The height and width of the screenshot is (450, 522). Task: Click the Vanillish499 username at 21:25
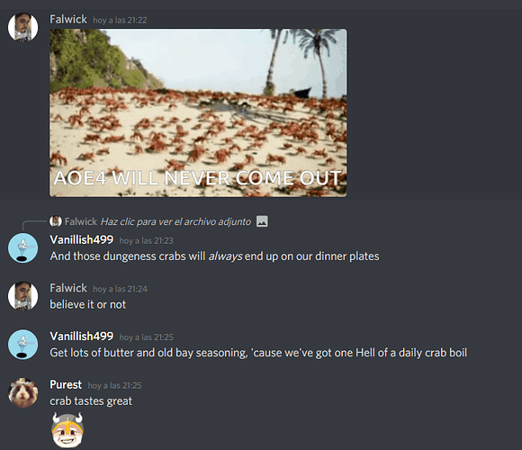pyautogui.click(x=82, y=337)
